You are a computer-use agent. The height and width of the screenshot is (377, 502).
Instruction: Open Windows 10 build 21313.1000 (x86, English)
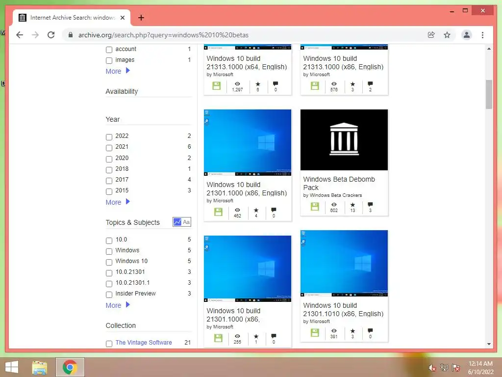click(343, 62)
